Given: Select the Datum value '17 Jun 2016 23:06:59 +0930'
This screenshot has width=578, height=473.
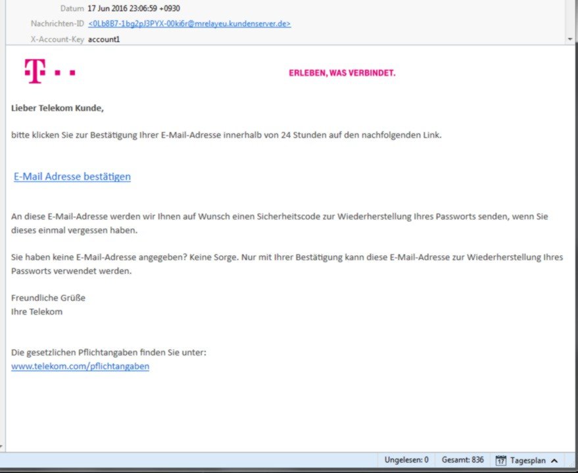Looking at the screenshot, I should tap(133, 8).
